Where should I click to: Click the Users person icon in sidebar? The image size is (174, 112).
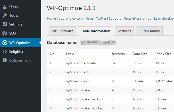pos(5,7)
